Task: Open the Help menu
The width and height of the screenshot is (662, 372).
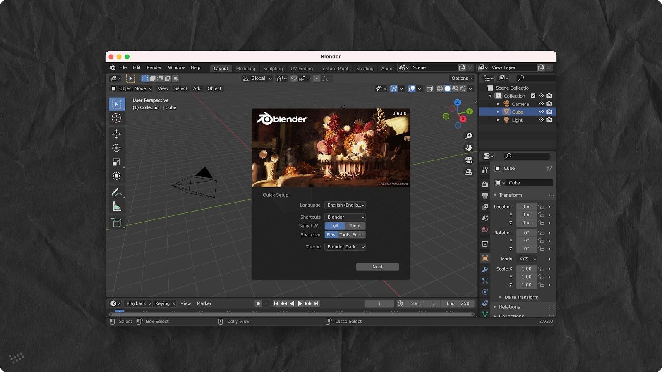Action: pos(195,67)
